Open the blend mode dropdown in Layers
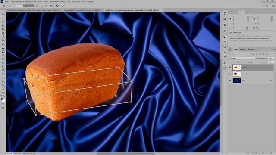 241,58
